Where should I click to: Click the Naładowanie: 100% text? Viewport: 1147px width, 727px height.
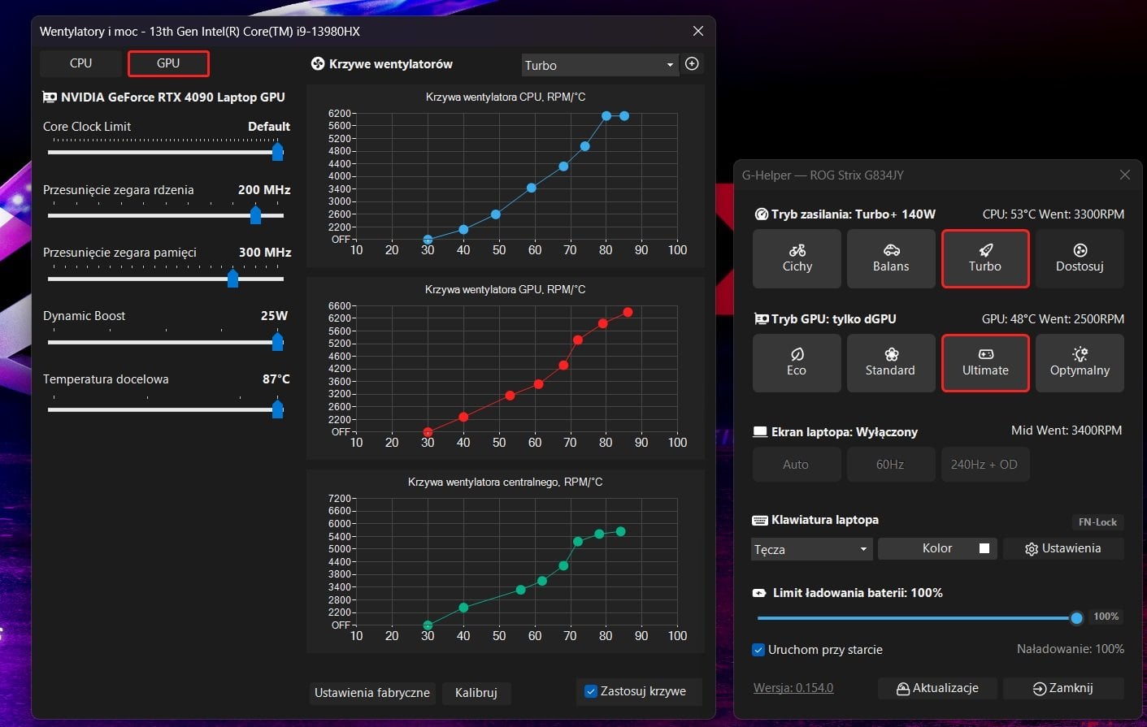pyautogui.click(x=1071, y=650)
